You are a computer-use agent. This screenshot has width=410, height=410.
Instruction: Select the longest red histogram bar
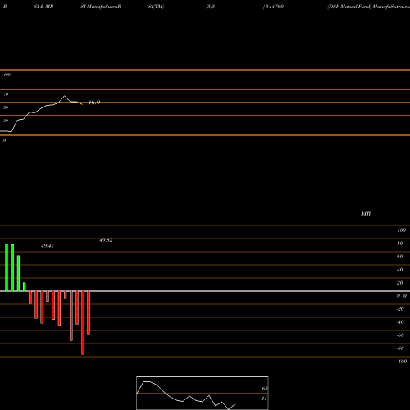coord(83,323)
